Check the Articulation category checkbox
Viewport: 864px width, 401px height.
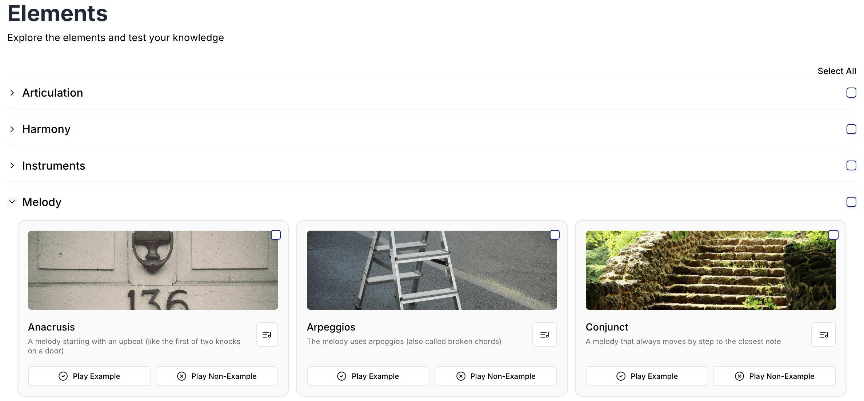point(851,93)
